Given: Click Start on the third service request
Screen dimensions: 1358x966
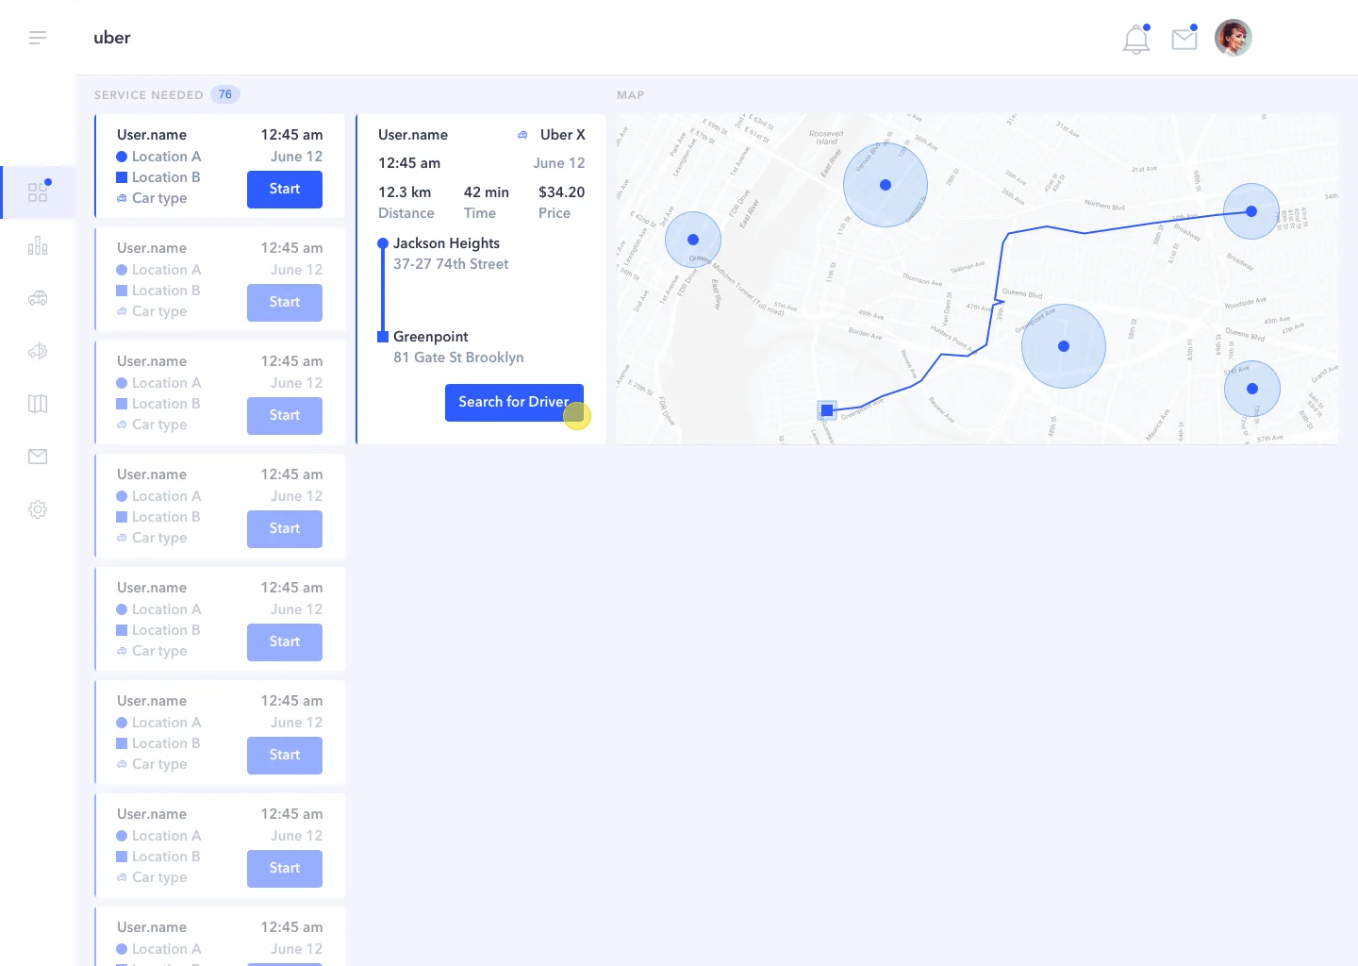Looking at the screenshot, I should point(285,415).
